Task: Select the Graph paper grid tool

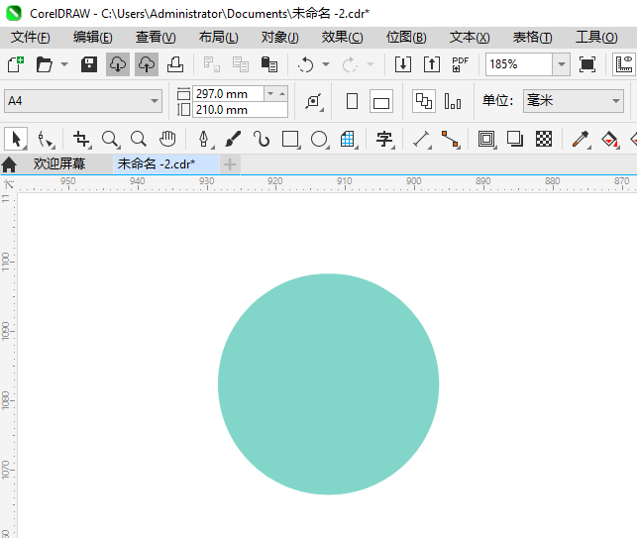Action: pos(348,139)
